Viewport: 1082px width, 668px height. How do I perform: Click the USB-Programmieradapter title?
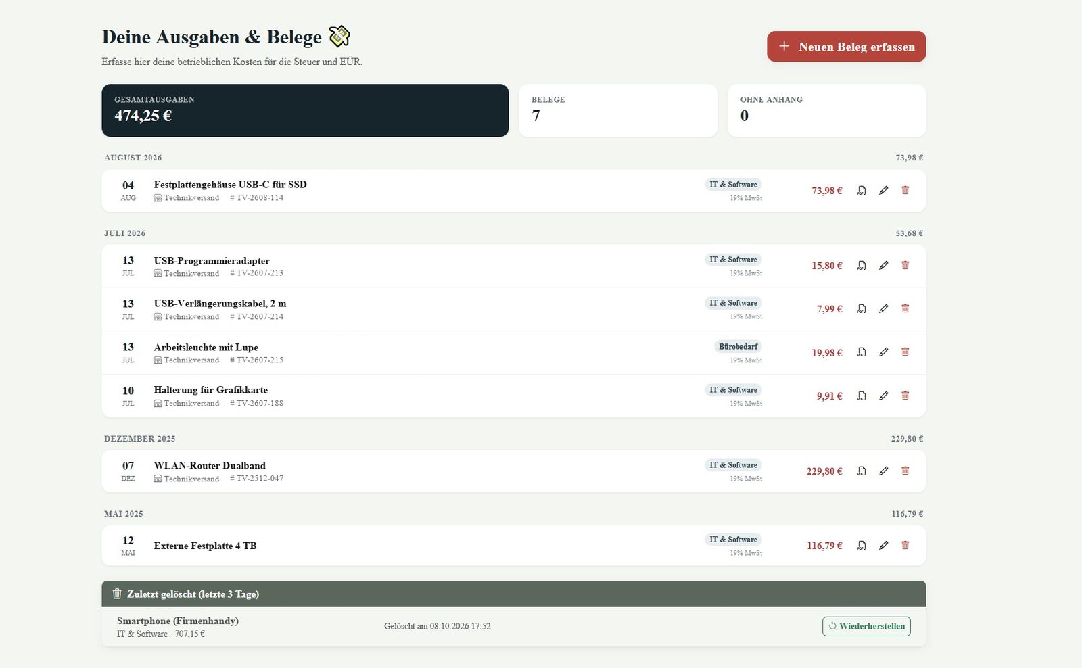212,261
